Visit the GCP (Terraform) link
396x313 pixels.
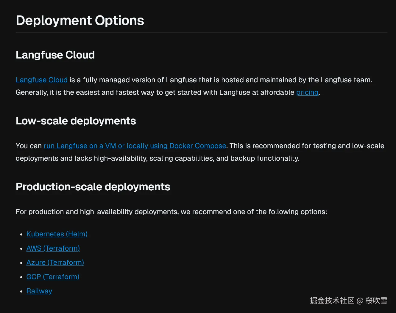coord(53,277)
